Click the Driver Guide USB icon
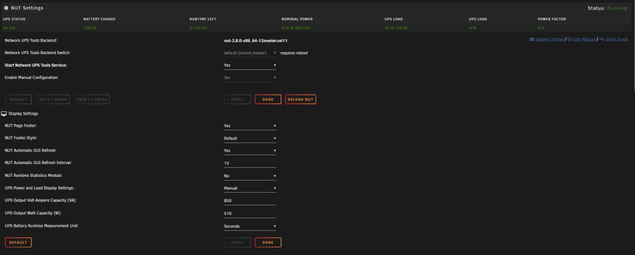 pyautogui.click(x=602, y=39)
